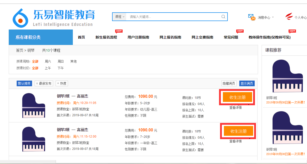Open the message center envelope icon

coord(251,17)
